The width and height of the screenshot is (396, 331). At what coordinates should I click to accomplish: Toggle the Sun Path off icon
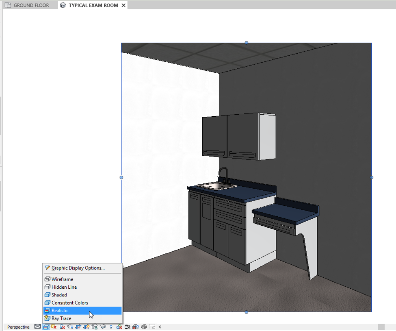[54, 327]
